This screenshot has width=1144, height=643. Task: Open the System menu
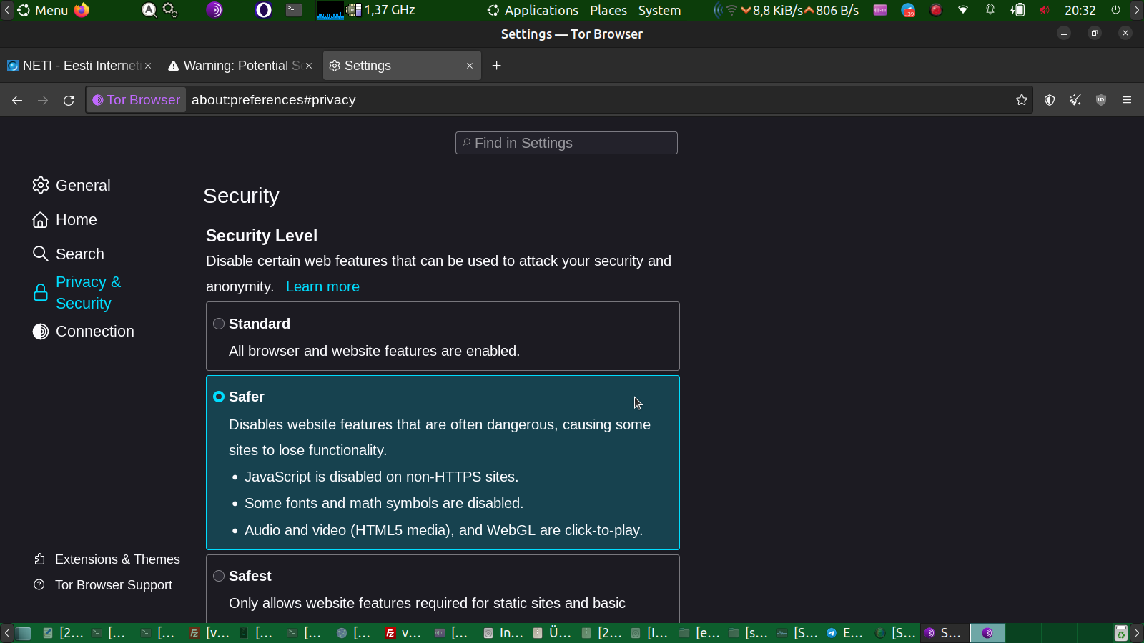click(659, 10)
